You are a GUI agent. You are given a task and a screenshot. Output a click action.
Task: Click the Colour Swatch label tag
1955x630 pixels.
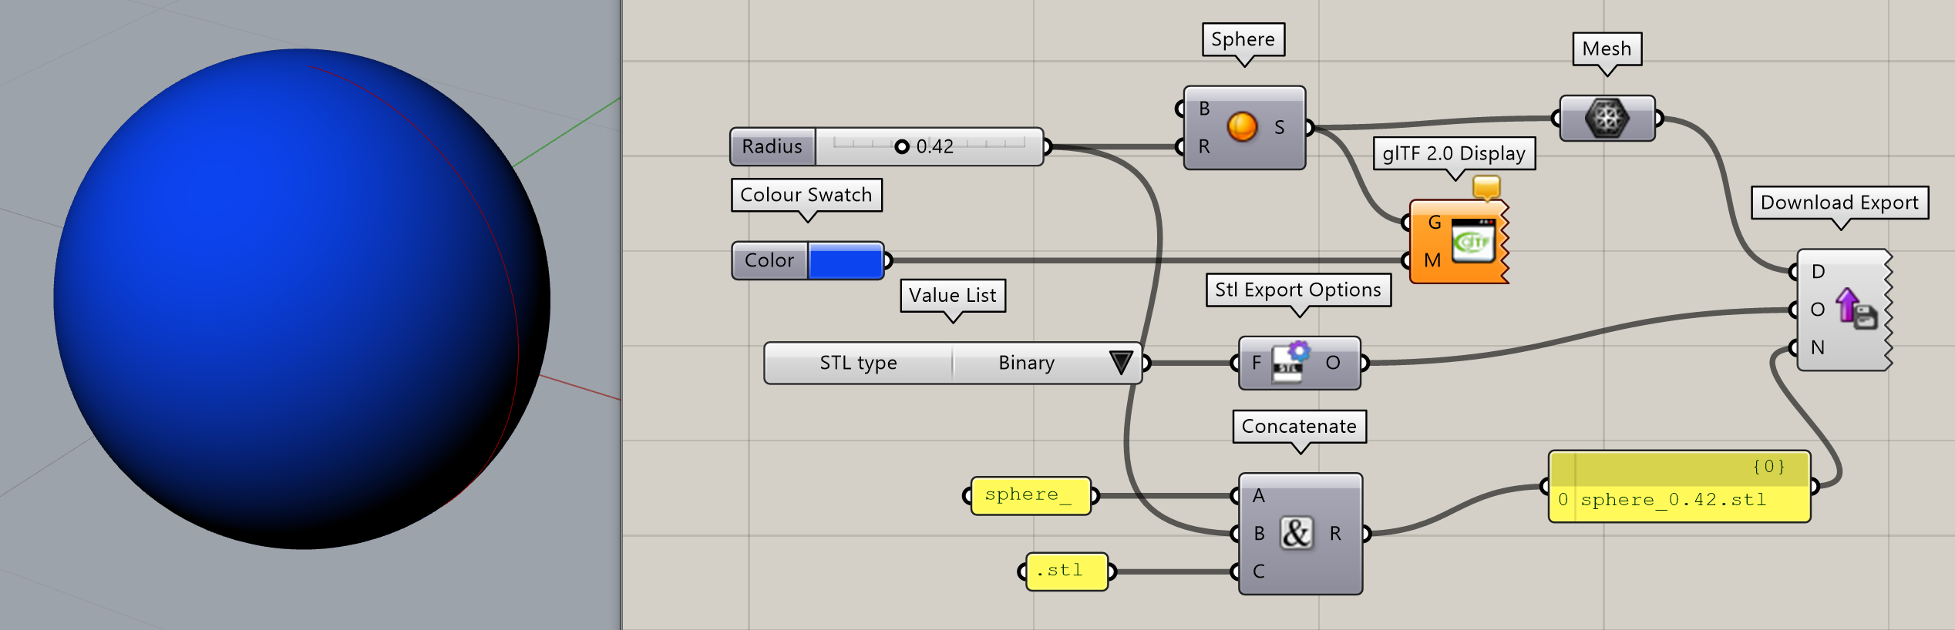pyautogui.click(x=806, y=195)
